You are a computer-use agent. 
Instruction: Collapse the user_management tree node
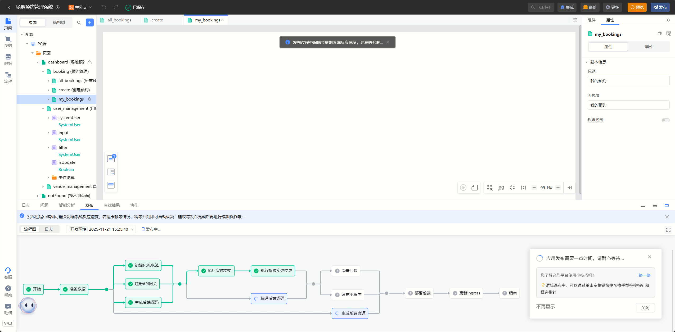(43, 108)
